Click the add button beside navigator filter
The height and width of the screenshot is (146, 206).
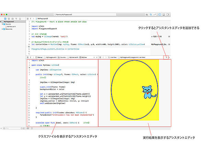coord(1,128)
